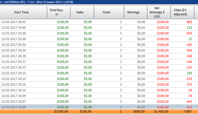Click EV chips value -164
The image size is (198, 115).
(x=189, y=56)
